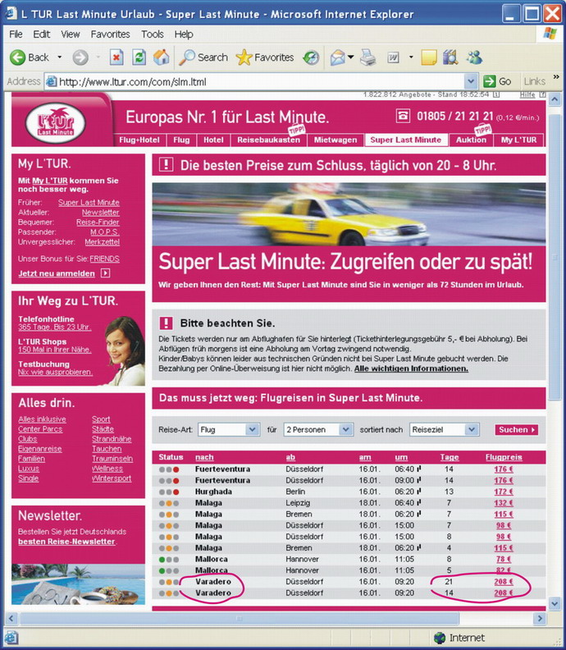The width and height of the screenshot is (566, 650).
Task: Open the Favorites star icon
Action: click(x=244, y=57)
